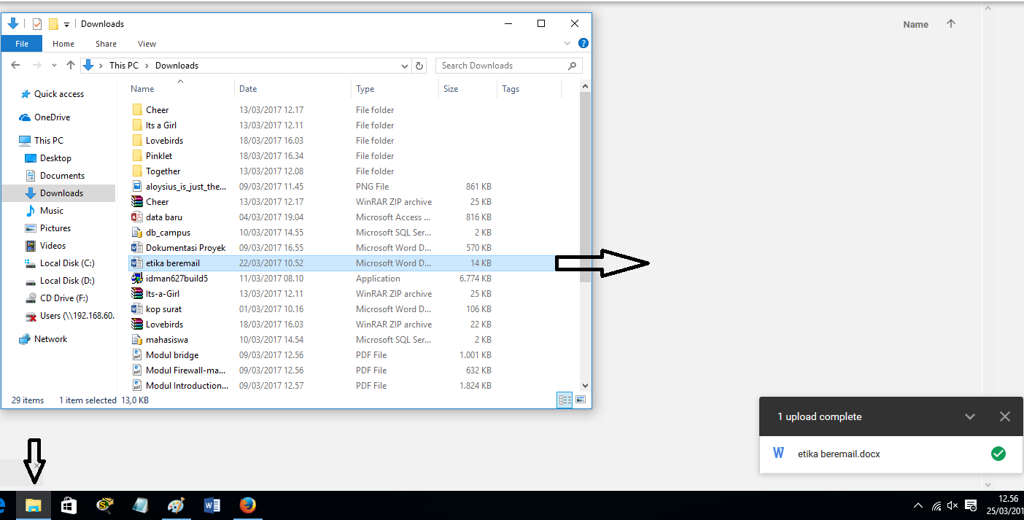Click the Properties quick access toolbar icon
The height and width of the screenshot is (520, 1024).
[x=37, y=24]
